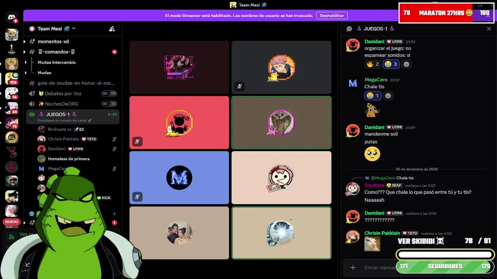
Task: Click the UTPR tag on the mandenme soli message
Action: (395, 127)
